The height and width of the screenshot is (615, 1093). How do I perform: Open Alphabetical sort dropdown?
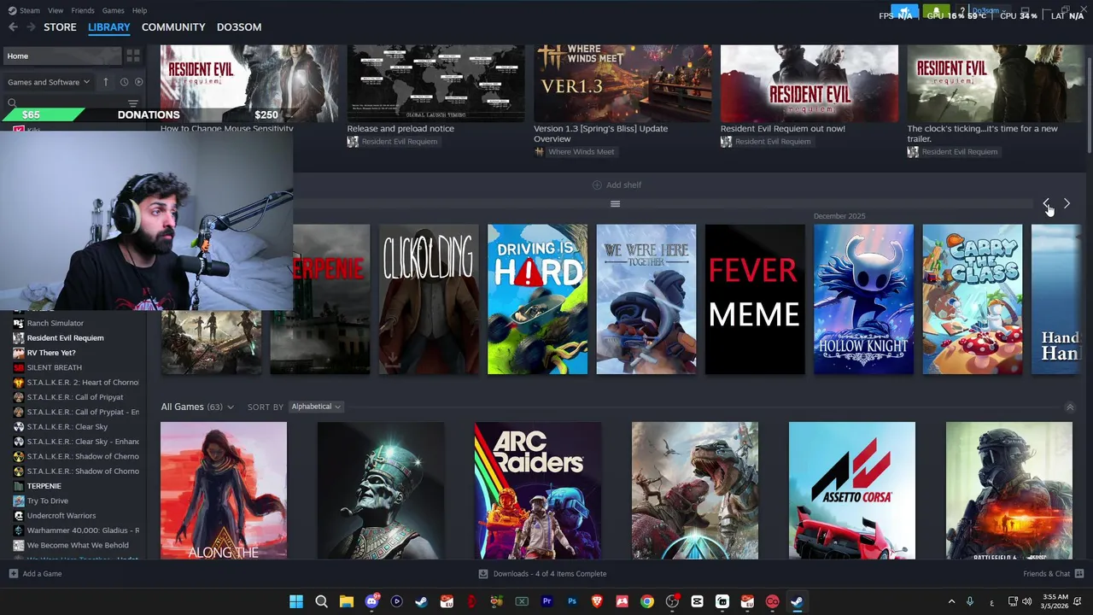315,407
